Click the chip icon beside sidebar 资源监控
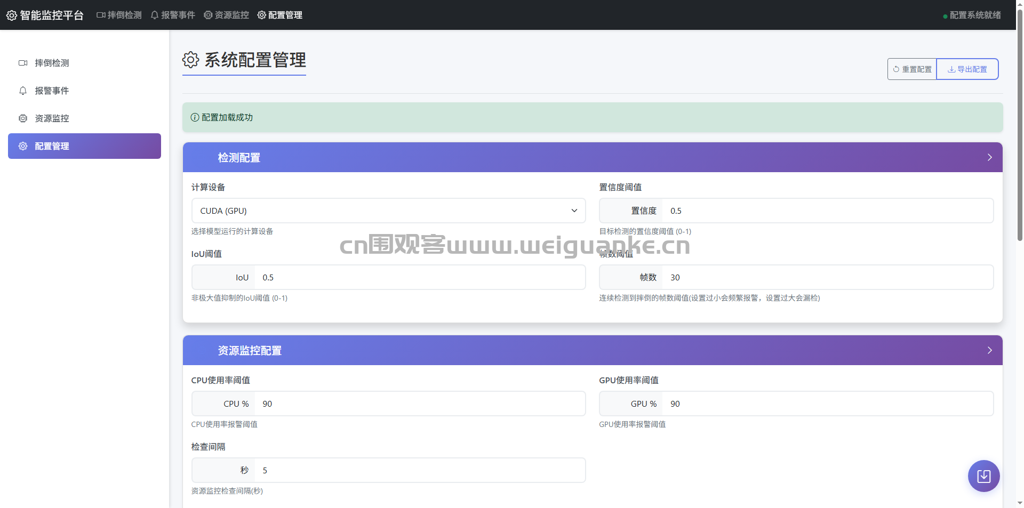The image size is (1024, 508). 23,118
